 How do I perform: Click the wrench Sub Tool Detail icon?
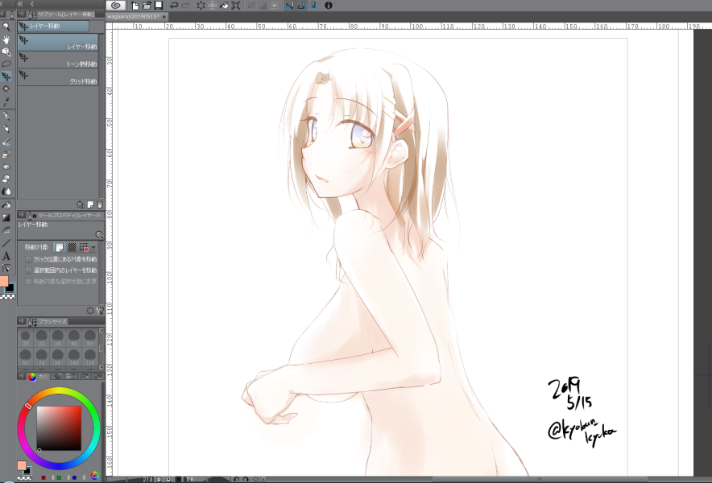(100, 311)
